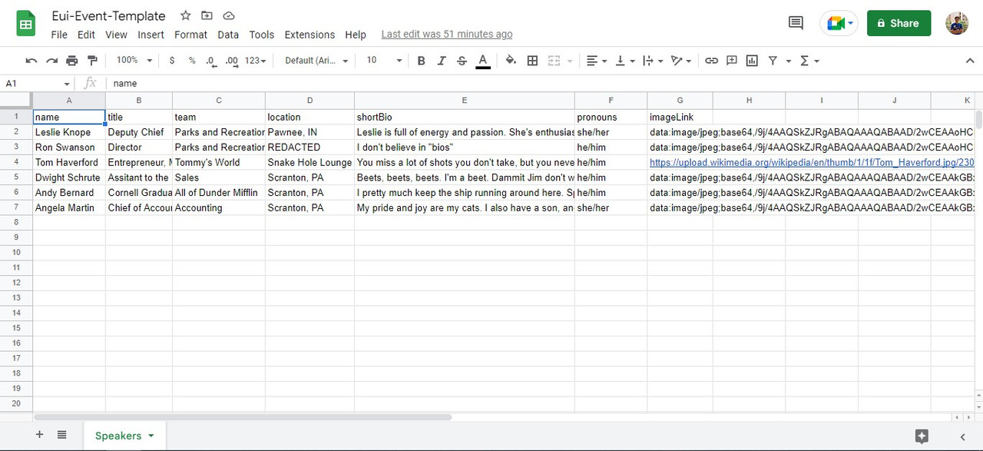Open the zoom 100% dropdown
This screenshot has width=983, height=451.
point(134,61)
